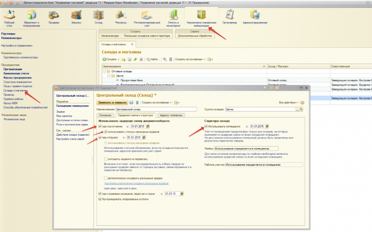The height and width of the screenshot is (232, 372).
Task: Toggle Контролировать оперативные остатки checkbox
Action: (100, 199)
